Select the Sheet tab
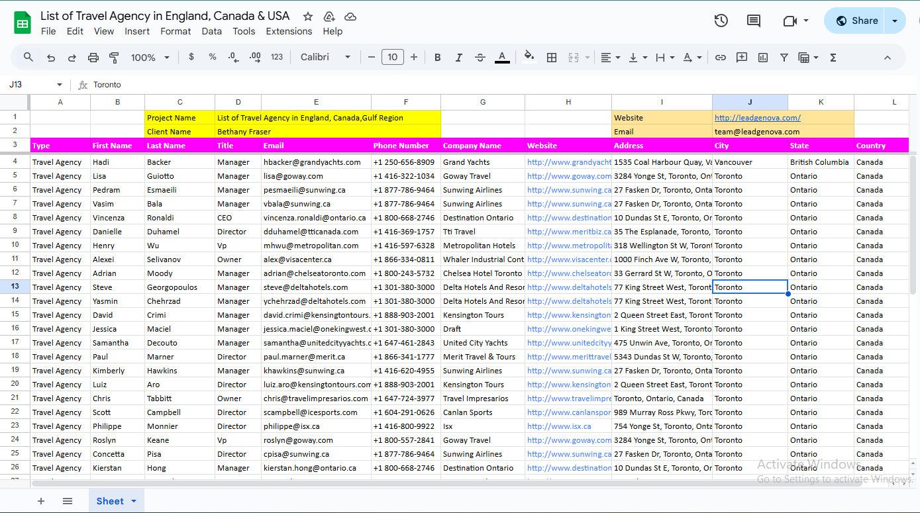 [110, 501]
